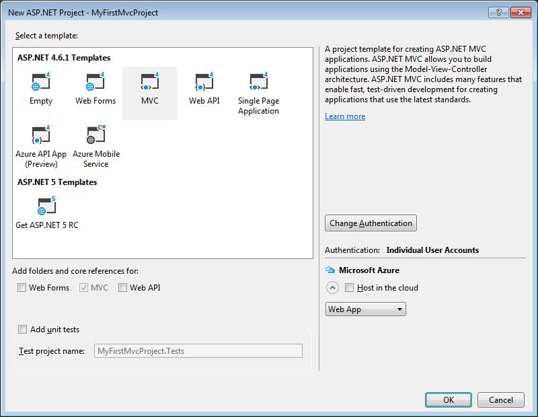This screenshot has height=417, width=538.
Task: Choose the Azure API App (Preview) icon
Action: pos(41,135)
